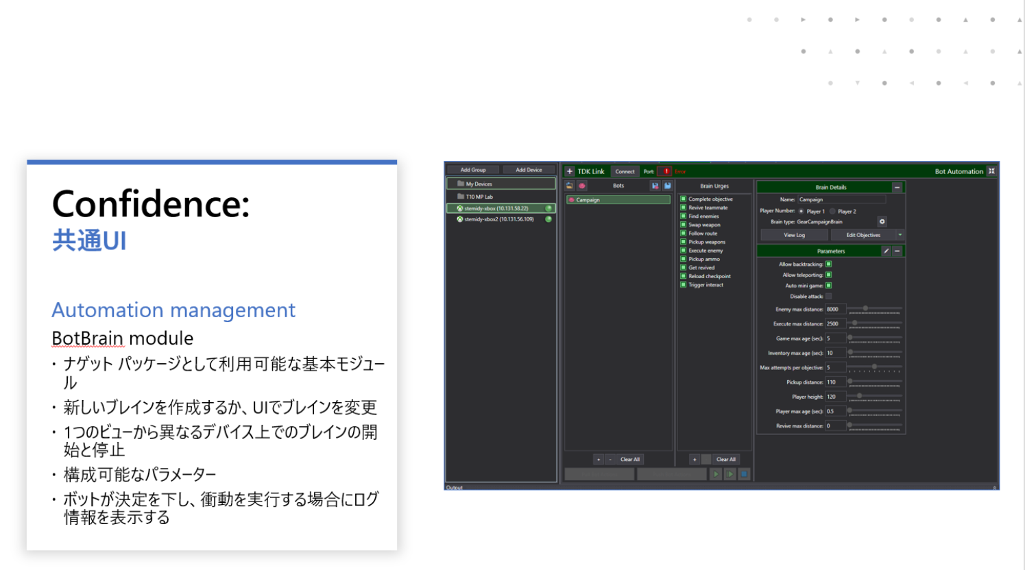The height and width of the screenshot is (570, 1025).
Task: Click the brain type settings gear icon
Action: [882, 222]
